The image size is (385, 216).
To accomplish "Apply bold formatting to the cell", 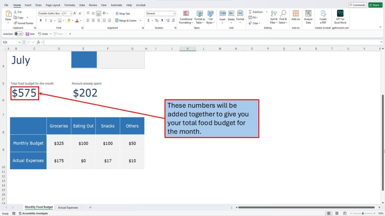I will (x=40, y=21).
